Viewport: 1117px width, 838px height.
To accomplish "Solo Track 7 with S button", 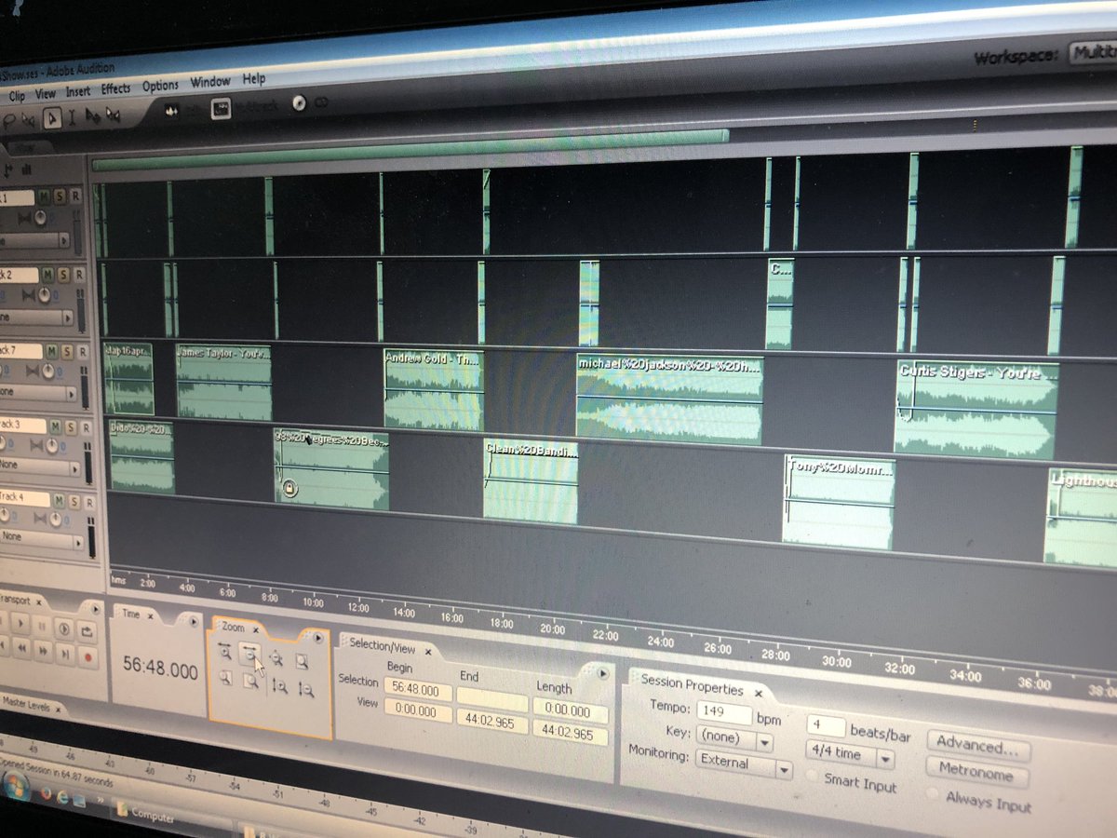I will tap(67, 350).
